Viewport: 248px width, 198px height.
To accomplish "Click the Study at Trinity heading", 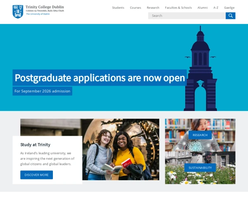I will 35,145.
